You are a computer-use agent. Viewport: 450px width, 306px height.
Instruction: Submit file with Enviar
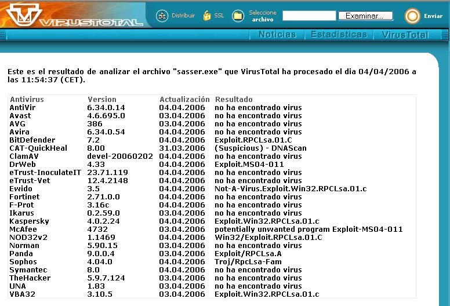point(433,16)
